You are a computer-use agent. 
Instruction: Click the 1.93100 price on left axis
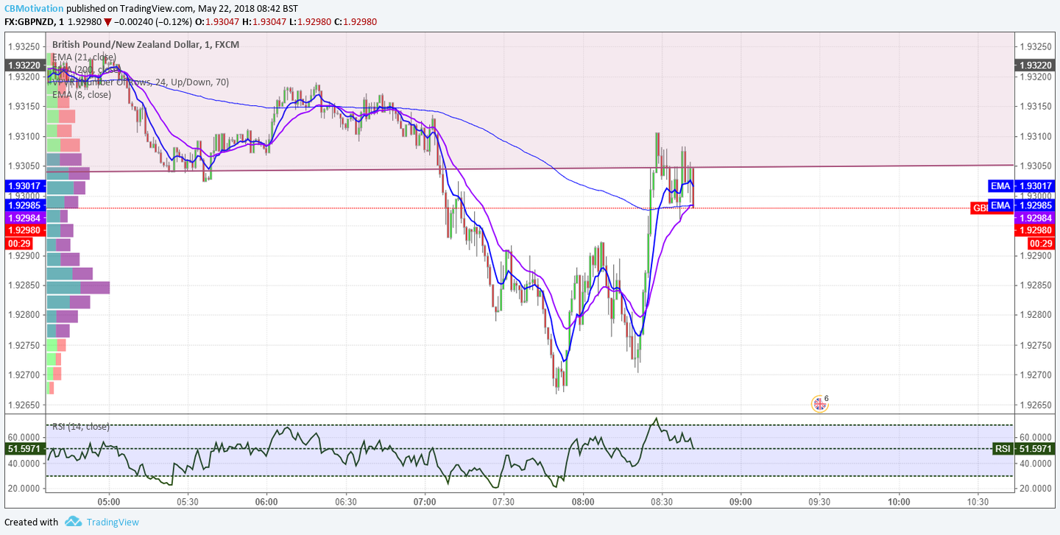click(x=24, y=136)
